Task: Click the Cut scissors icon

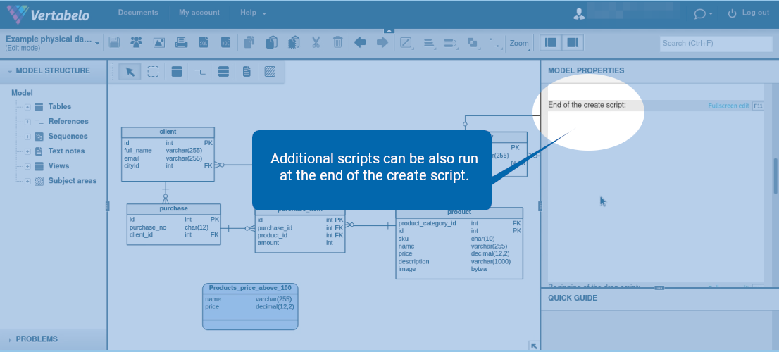Action: (x=316, y=43)
